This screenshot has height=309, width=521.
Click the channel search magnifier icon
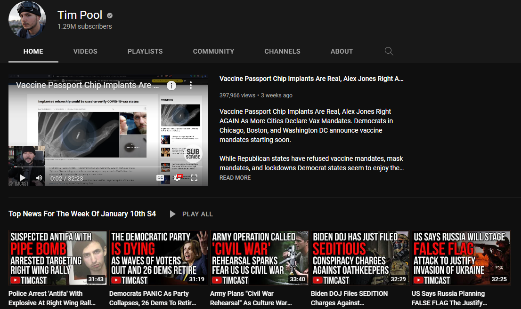tap(389, 51)
